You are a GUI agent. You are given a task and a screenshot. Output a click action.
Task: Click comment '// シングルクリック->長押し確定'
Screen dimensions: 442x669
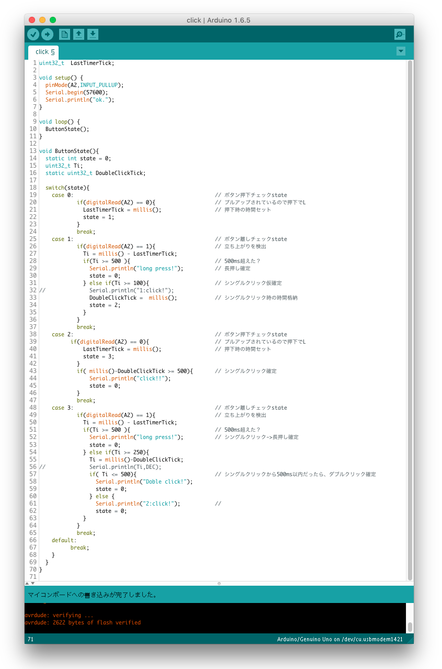click(x=257, y=437)
